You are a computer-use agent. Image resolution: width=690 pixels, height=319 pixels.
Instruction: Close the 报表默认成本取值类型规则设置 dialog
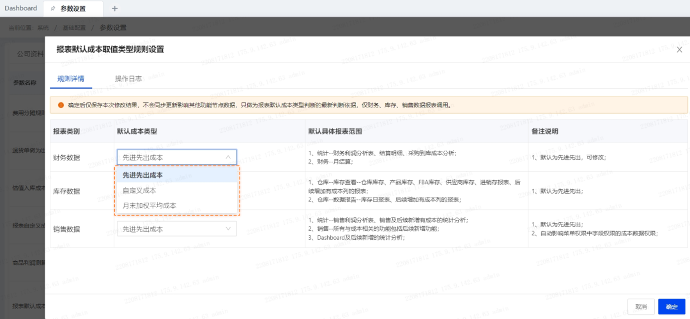(679, 49)
